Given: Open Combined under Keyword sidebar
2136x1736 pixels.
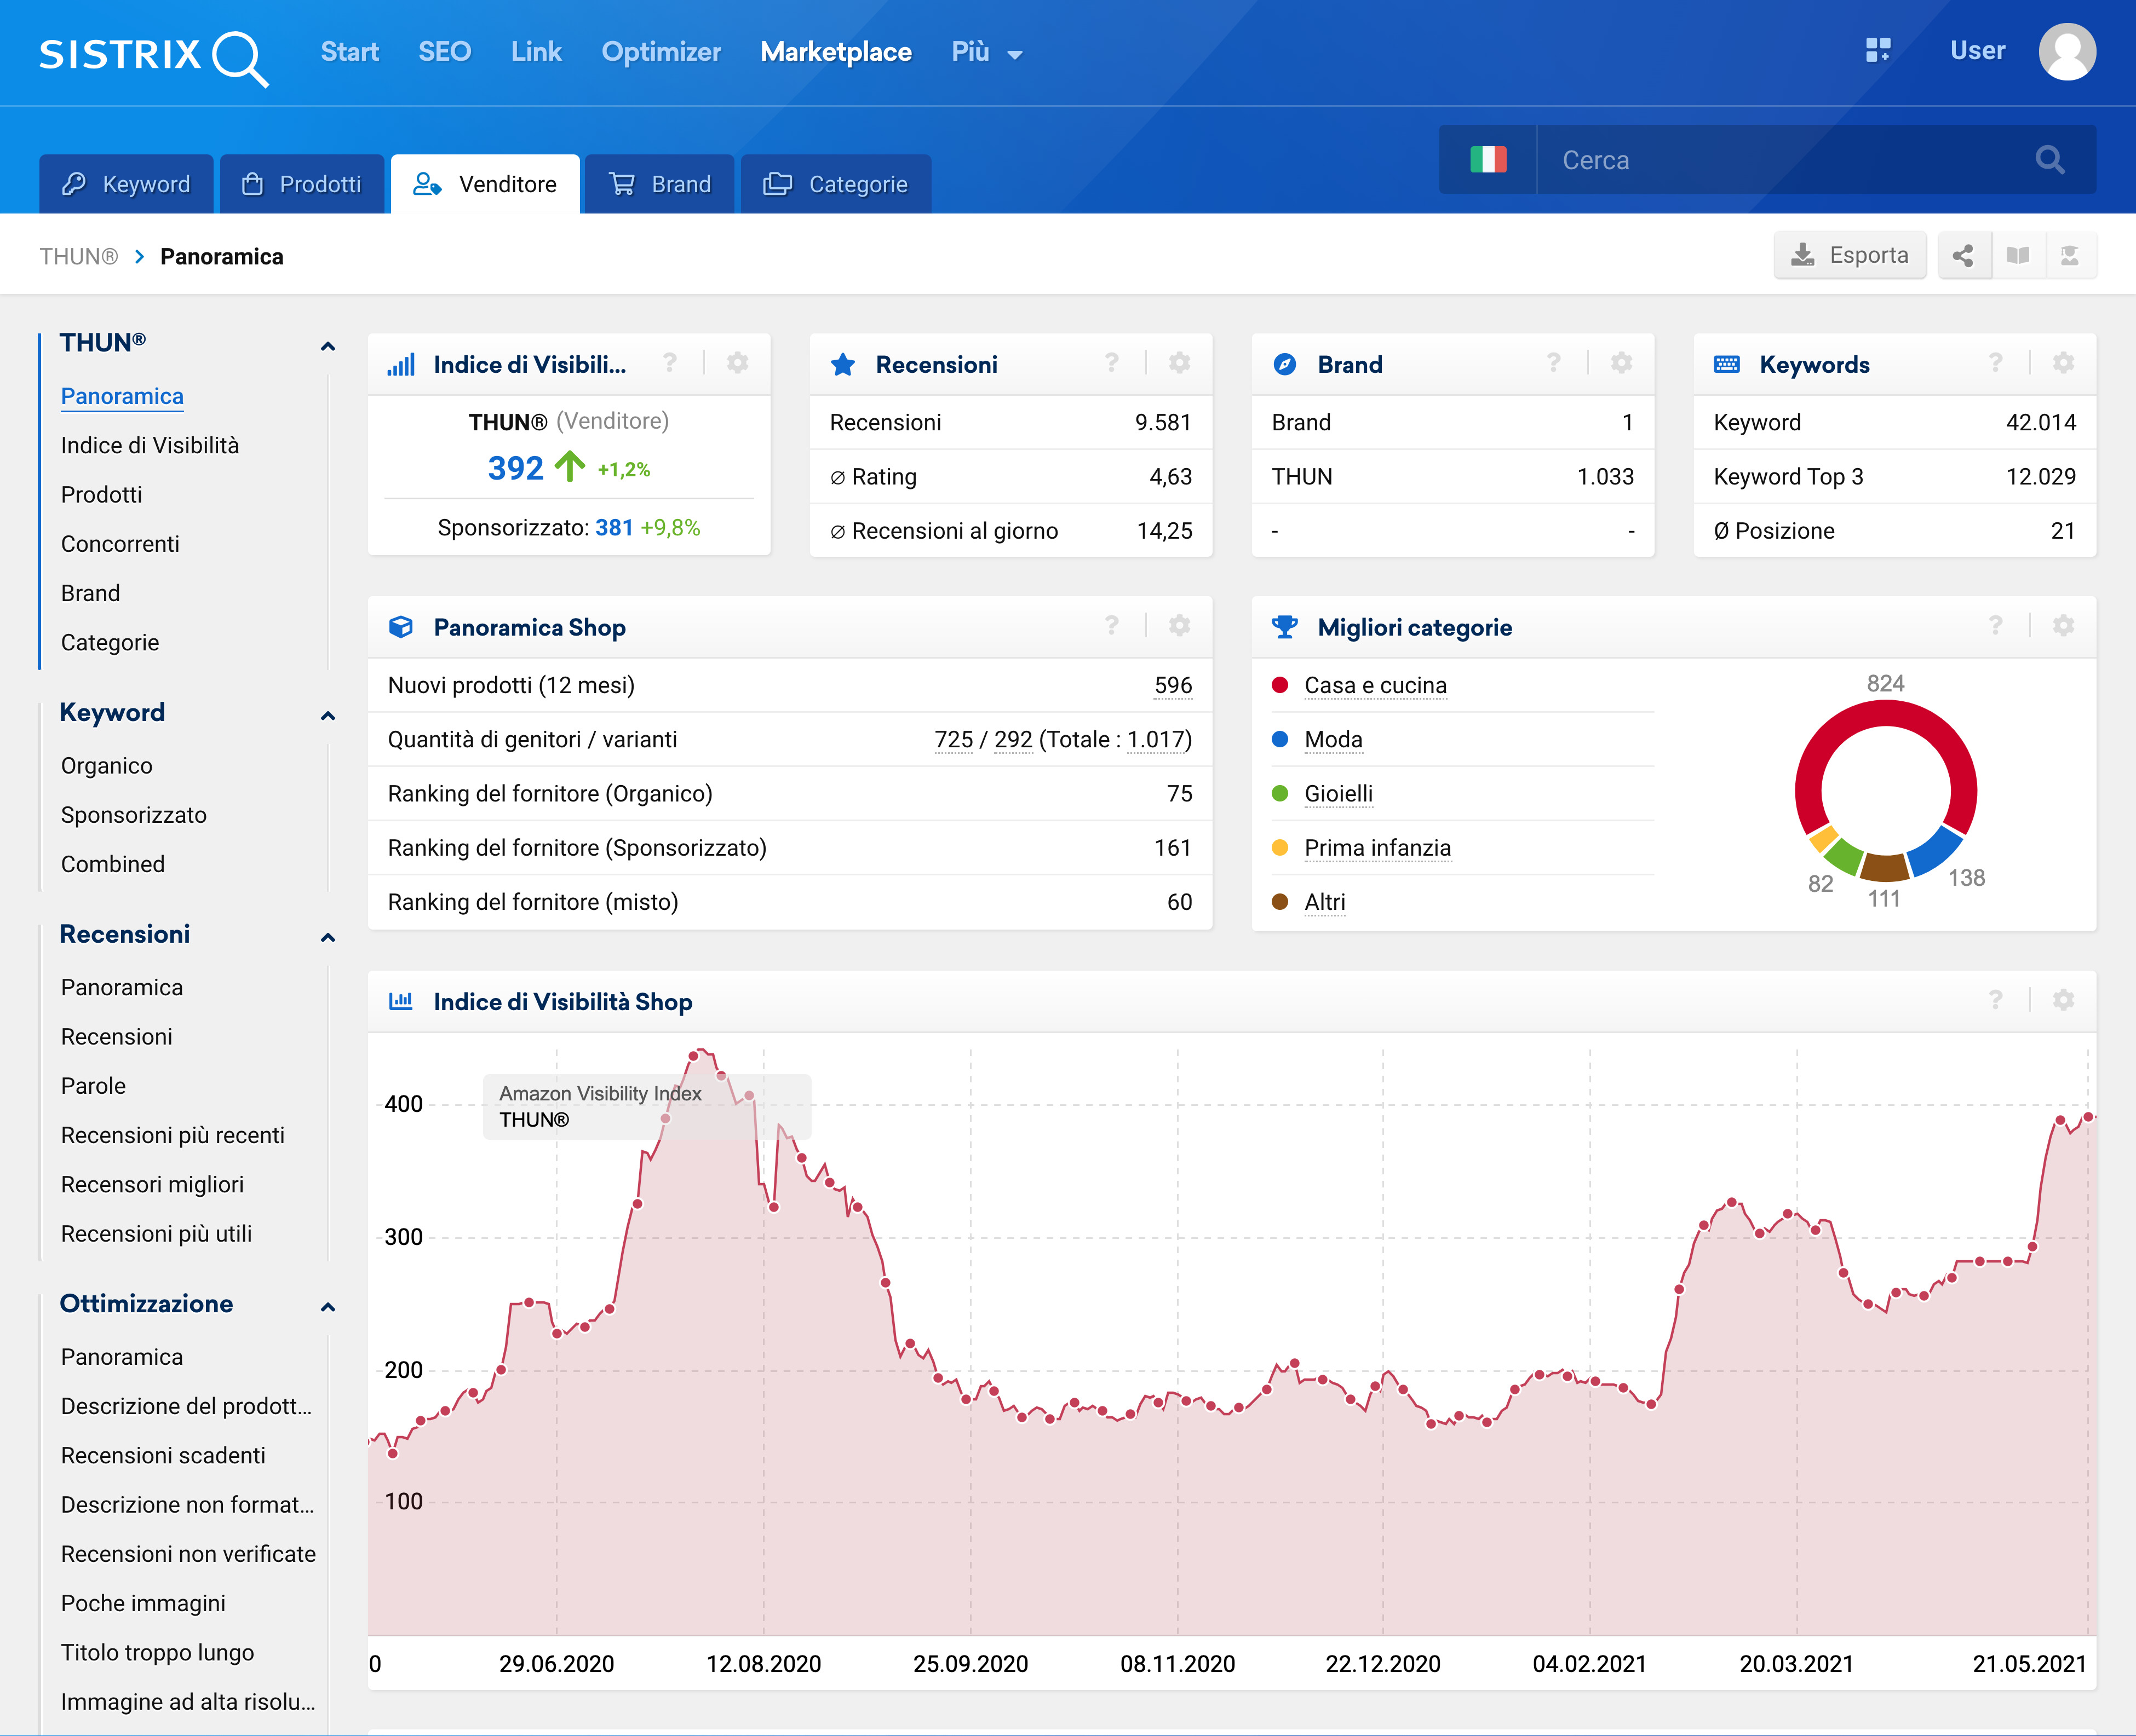Looking at the screenshot, I should tap(113, 864).
